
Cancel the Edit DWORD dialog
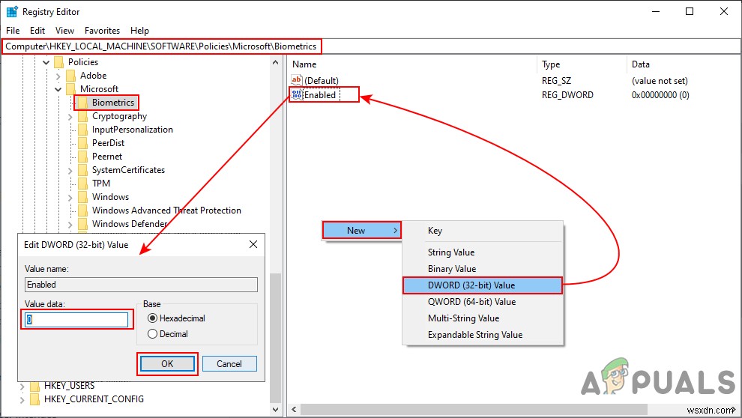click(229, 363)
